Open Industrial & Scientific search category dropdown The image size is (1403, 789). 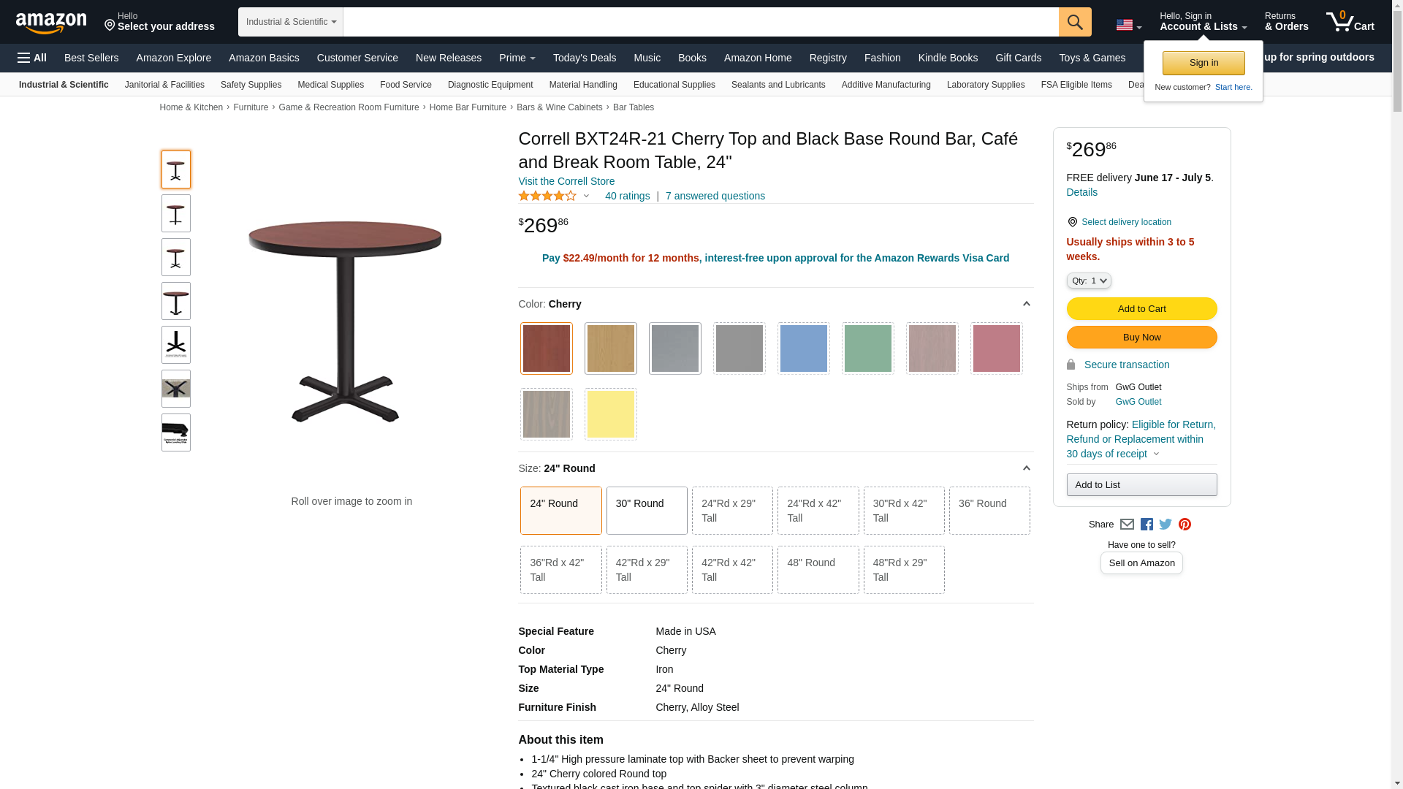pos(291,22)
